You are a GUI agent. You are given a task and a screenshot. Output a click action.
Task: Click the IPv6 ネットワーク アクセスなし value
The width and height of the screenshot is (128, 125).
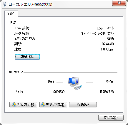(97, 33)
